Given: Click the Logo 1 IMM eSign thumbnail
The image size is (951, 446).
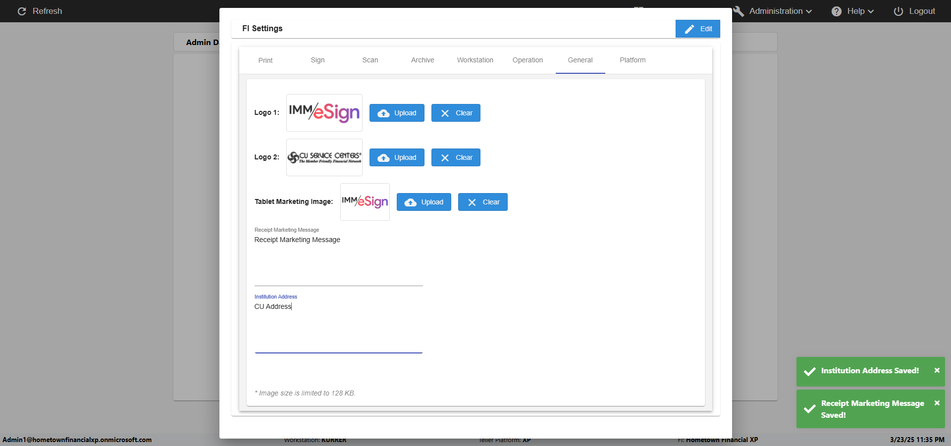Looking at the screenshot, I should pyautogui.click(x=324, y=113).
